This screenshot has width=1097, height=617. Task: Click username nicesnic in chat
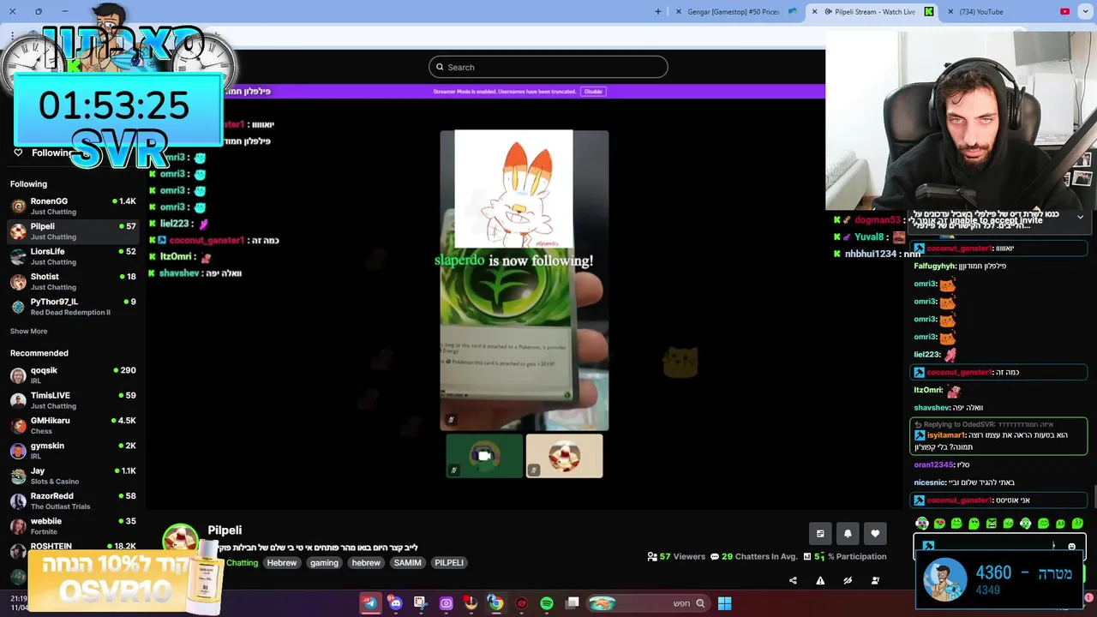(930, 482)
